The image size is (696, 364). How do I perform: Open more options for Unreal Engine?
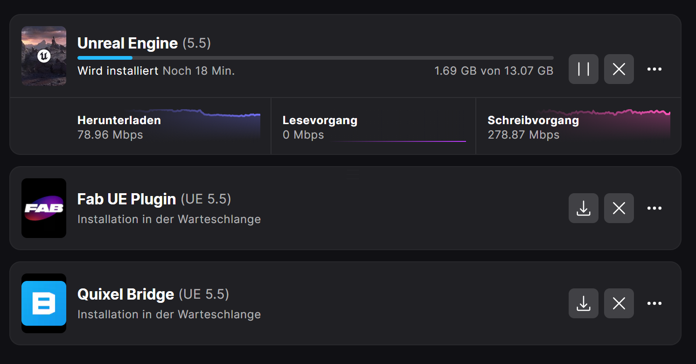[x=654, y=69]
